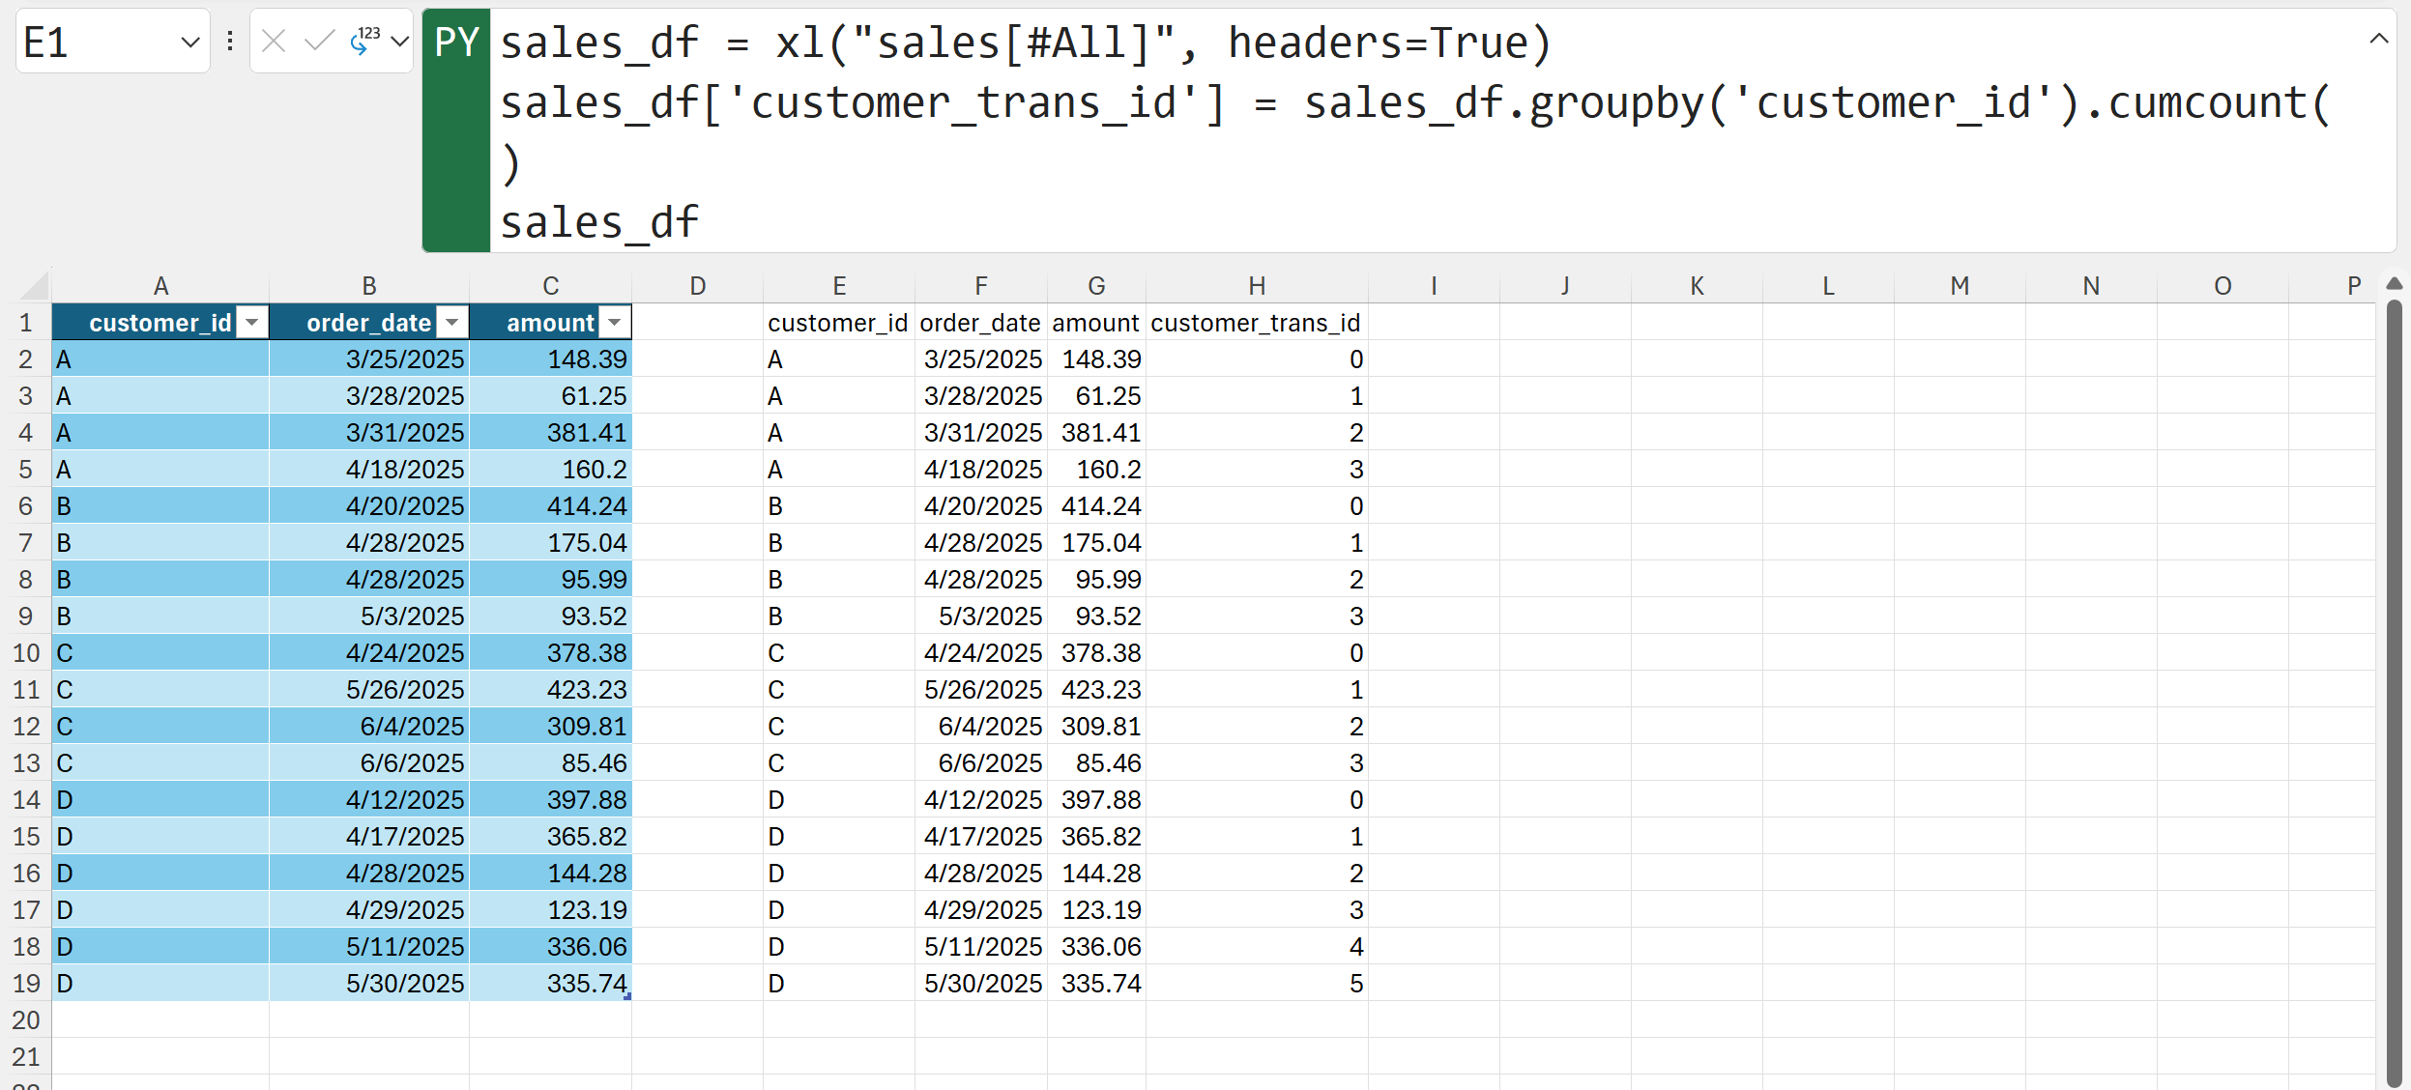Screen dimensions: 2411x1090
Task: Click the cancel formula X icon
Action: coord(274,41)
